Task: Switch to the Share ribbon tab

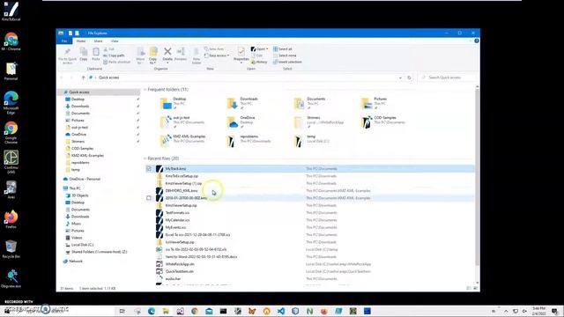Action: (x=98, y=41)
